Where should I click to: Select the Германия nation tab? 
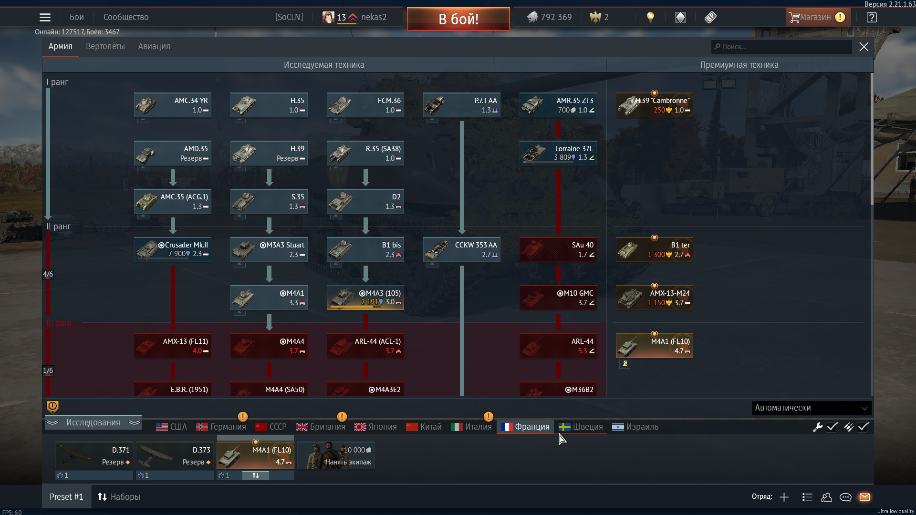coord(221,427)
